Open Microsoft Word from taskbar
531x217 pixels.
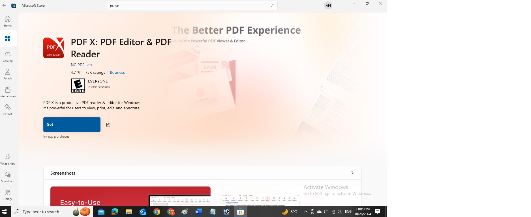[199, 212]
